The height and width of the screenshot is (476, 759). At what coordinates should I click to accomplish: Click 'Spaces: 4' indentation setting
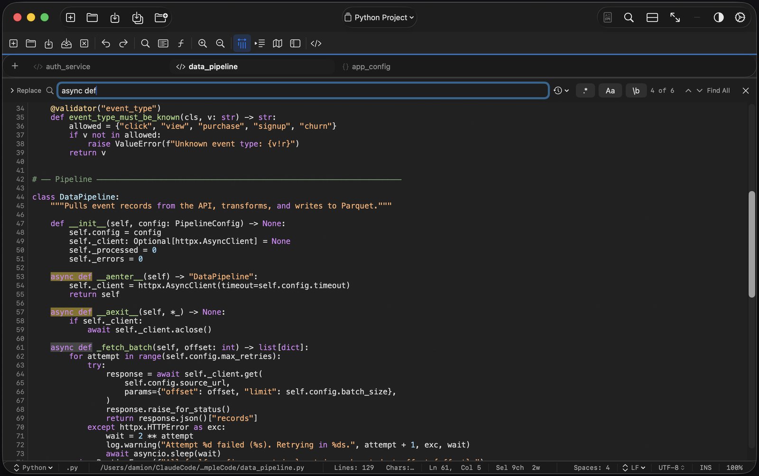click(592, 468)
